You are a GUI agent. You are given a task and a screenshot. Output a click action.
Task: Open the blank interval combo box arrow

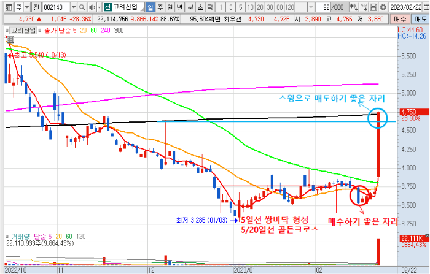click(311, 7)
